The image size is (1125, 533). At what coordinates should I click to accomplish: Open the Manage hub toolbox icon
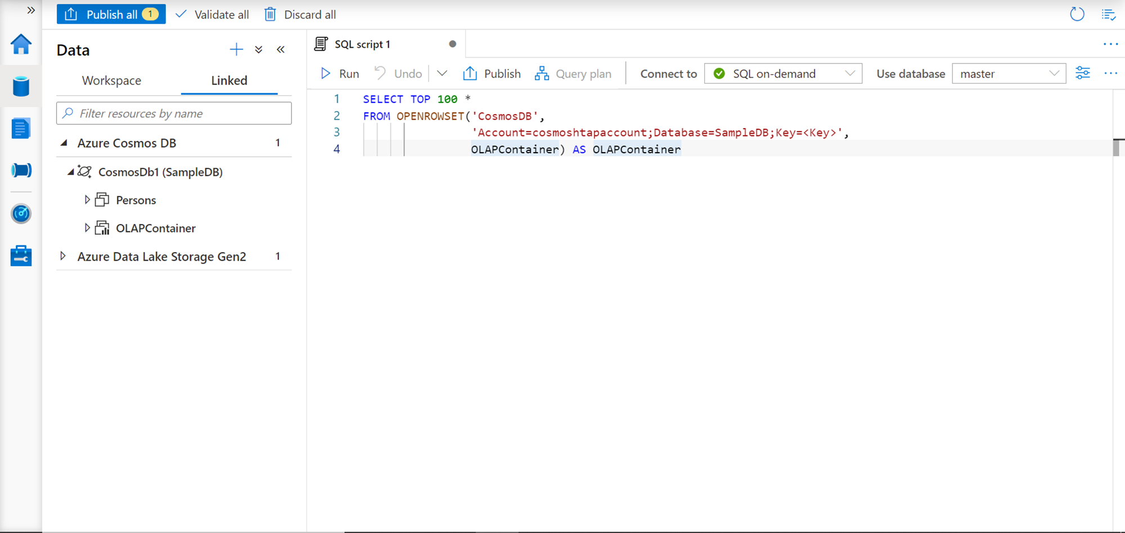coord(21,256)
